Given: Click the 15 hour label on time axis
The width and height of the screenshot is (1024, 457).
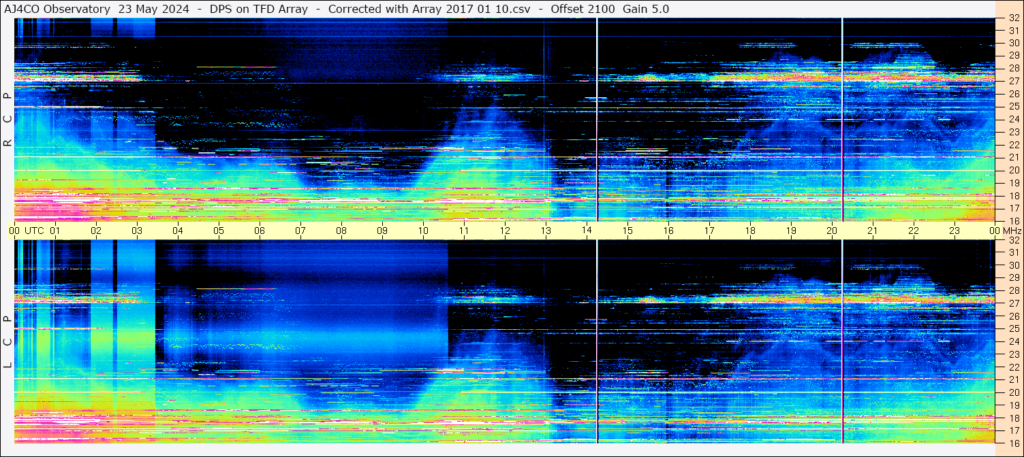Looking at the screenshot, I should 627,231.
